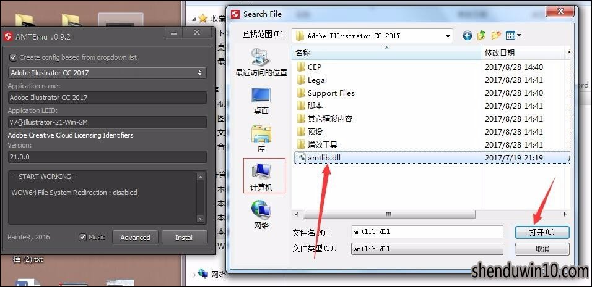Select the Libraries (库) shortcut icon
The image size is (592, 287).
pos(261,139)
